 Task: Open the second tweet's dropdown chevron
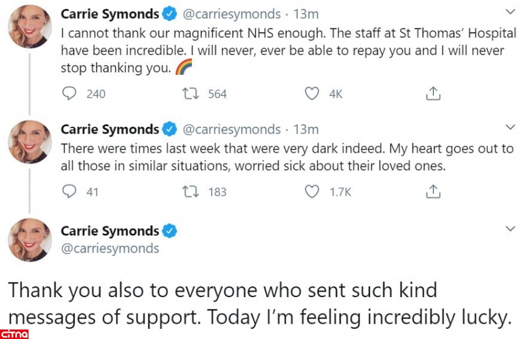pyautogui.click(x=511, y=128)
